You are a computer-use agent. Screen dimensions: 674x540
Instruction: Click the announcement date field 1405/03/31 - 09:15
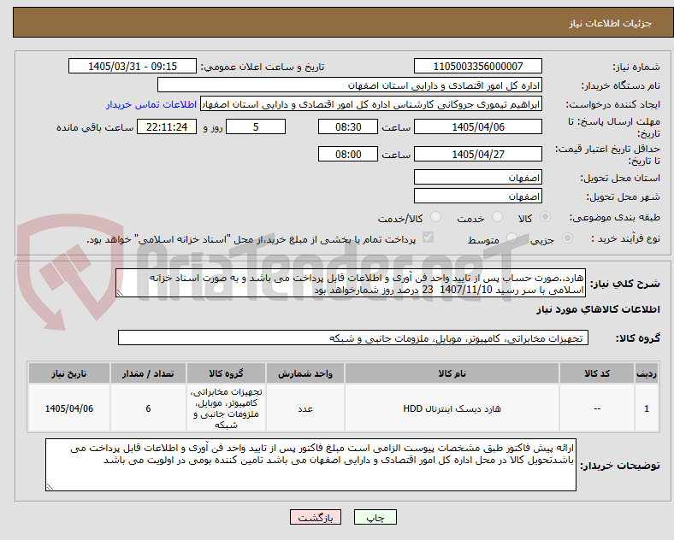tap(133, 66)
